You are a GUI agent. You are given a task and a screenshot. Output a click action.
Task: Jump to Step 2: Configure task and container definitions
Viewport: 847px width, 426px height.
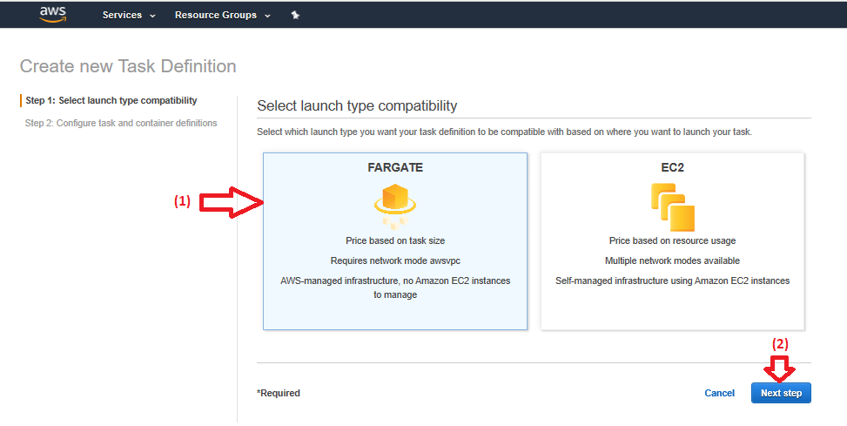click(x=121, y=123)
